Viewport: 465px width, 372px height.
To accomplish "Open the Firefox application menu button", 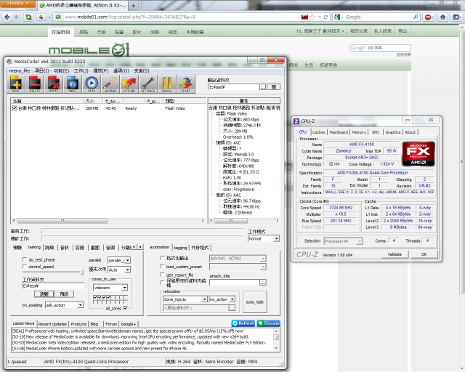I will pyautogui.click(x=17, y=4).
